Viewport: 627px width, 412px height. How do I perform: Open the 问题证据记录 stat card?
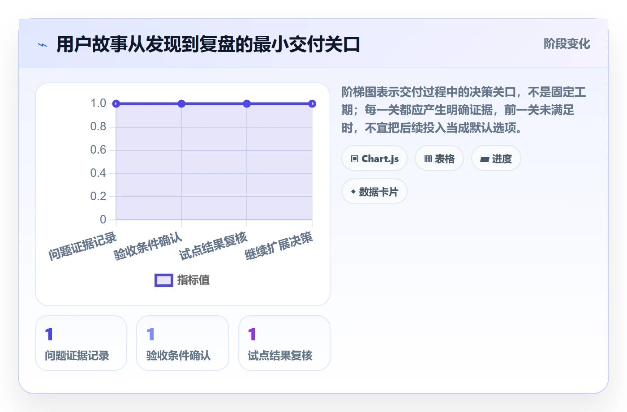pyautogui.click(x=81, y=343)
